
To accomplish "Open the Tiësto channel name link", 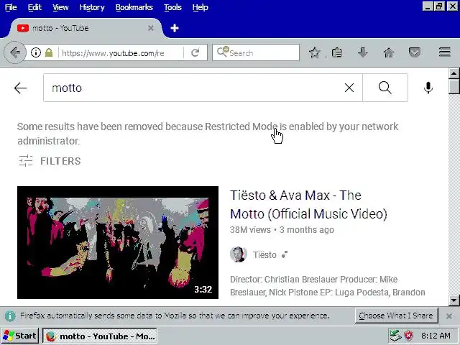I will point(264,254).
